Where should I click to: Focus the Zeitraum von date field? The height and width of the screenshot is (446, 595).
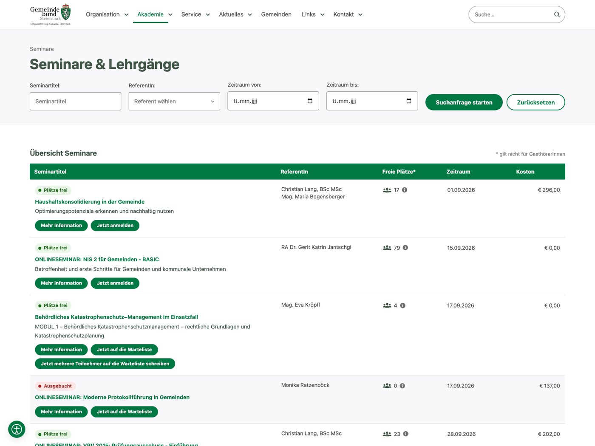click(x=273, y=101)
